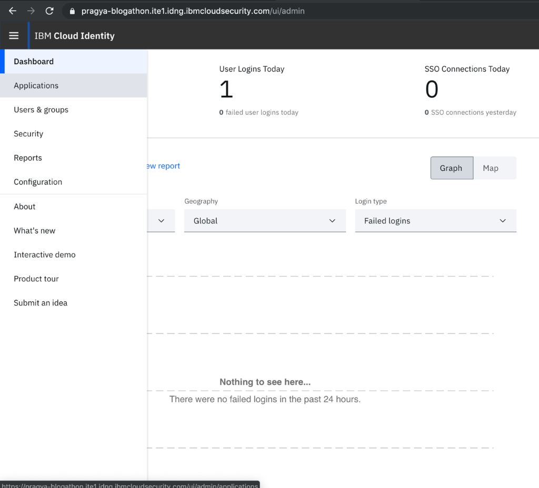
Task: Click the SSO Connections Today count
Action: pos(432,89)
